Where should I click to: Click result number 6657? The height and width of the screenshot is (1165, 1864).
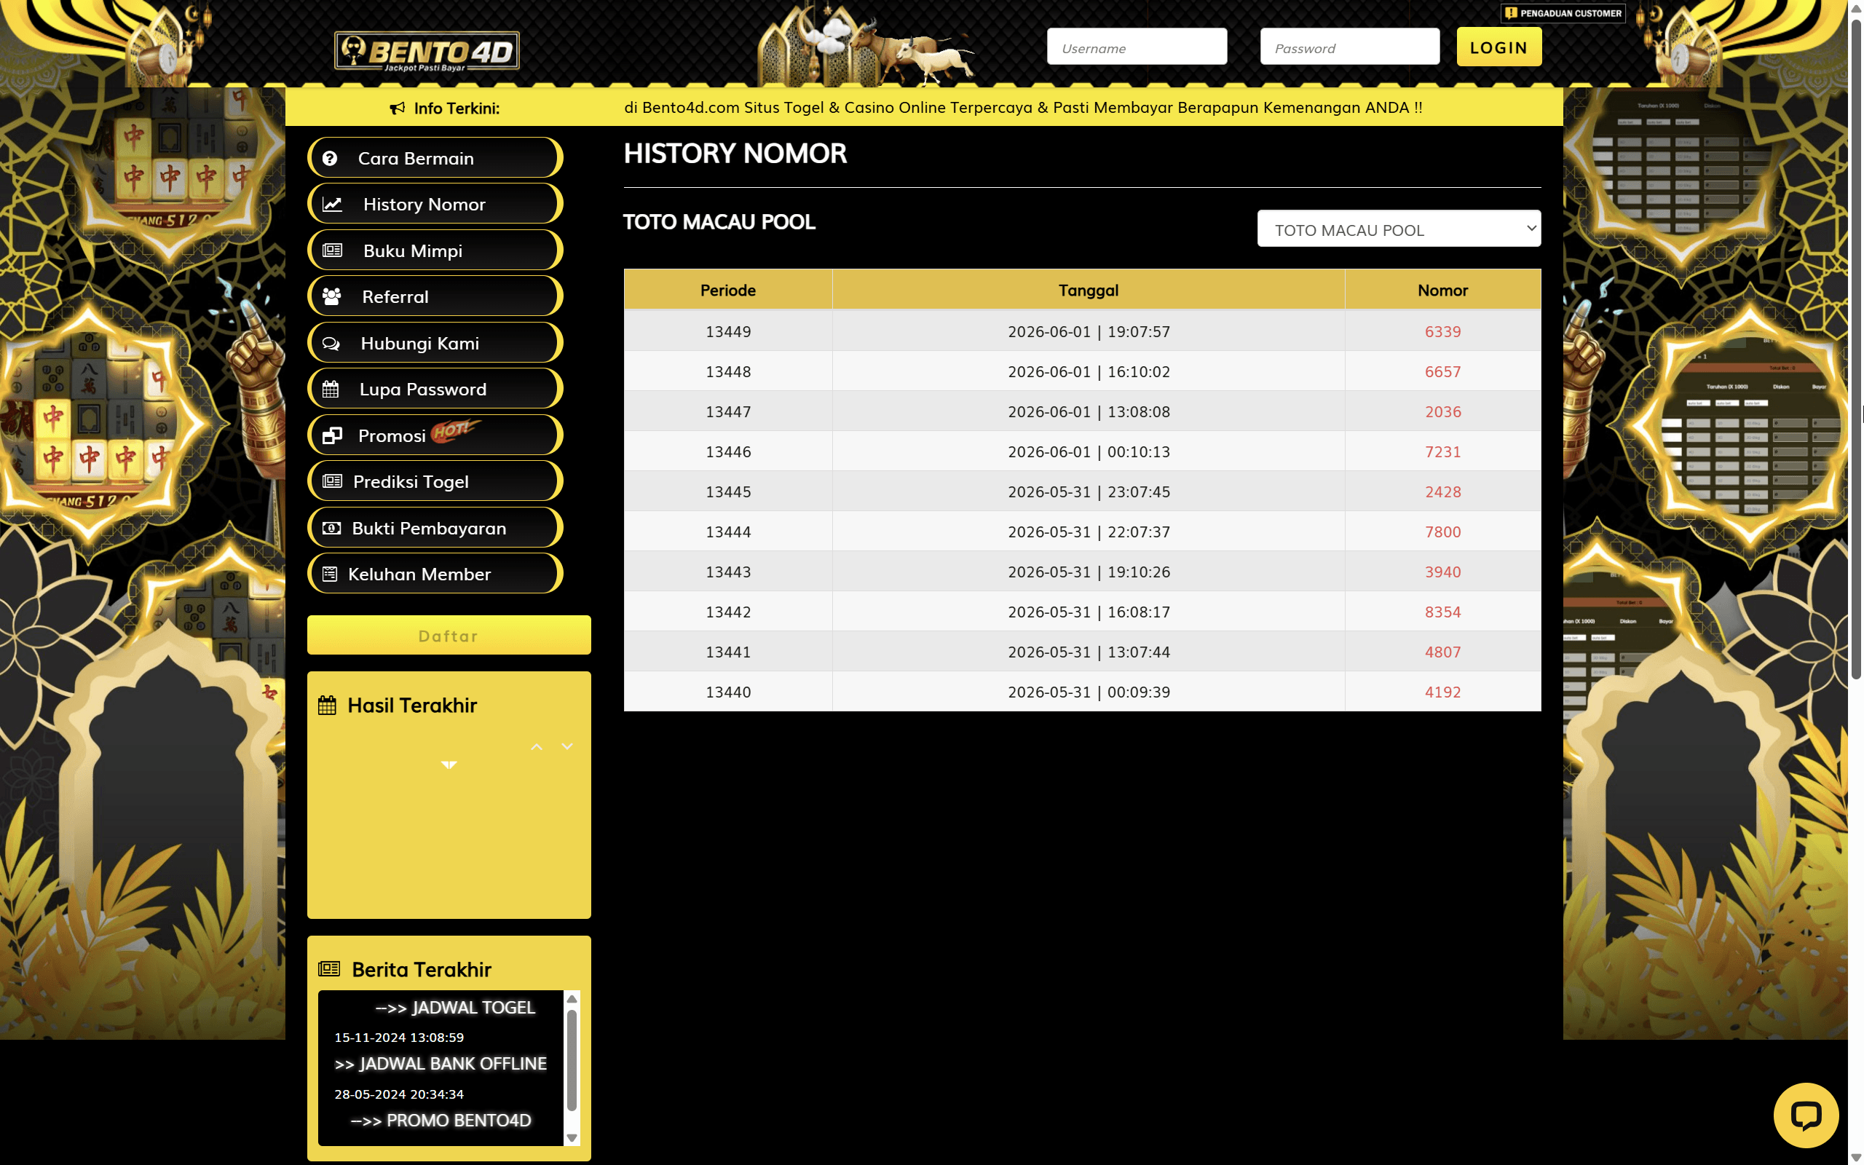click(1442, 371)
